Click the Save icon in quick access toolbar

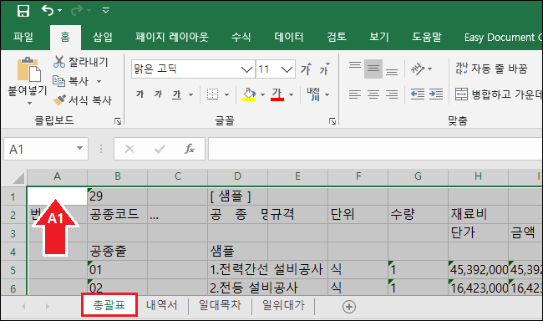pos(23,10)
